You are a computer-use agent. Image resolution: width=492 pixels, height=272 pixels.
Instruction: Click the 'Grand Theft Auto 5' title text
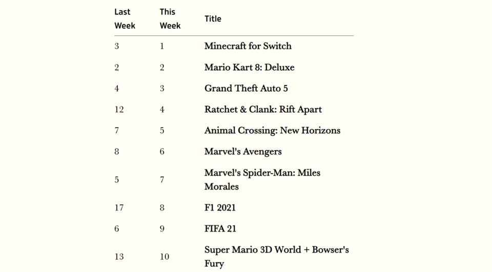tap(246, 88)
